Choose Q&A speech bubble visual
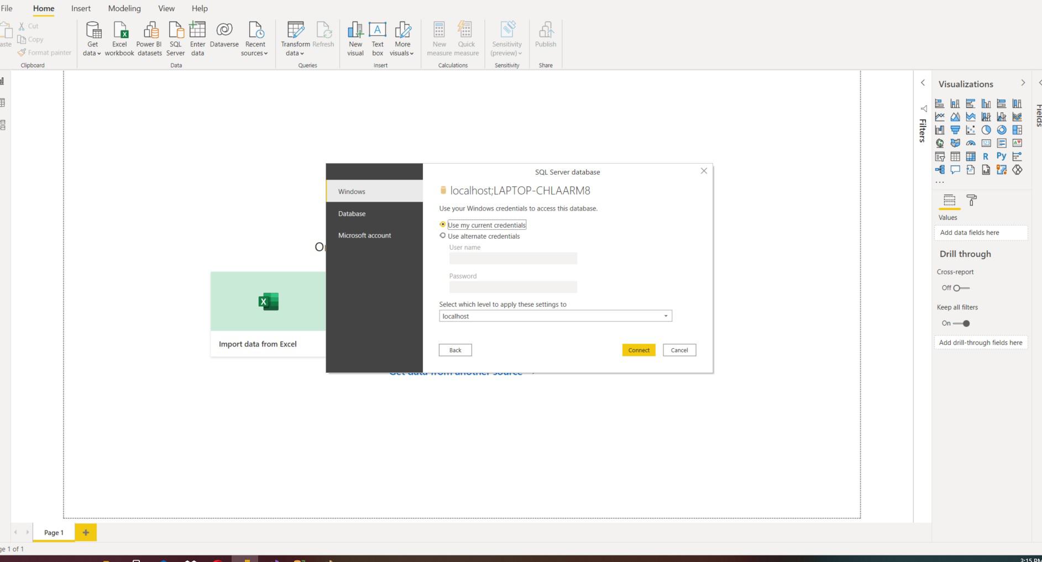Image resolution: width=1042 pixels, height=562 pixels. [955, 170]
